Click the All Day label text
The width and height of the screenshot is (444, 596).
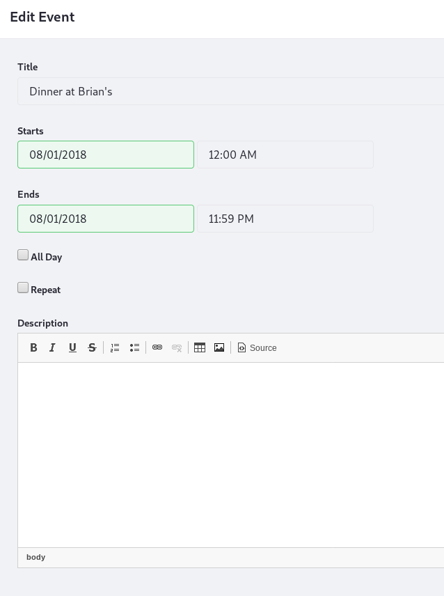(47, 257)
